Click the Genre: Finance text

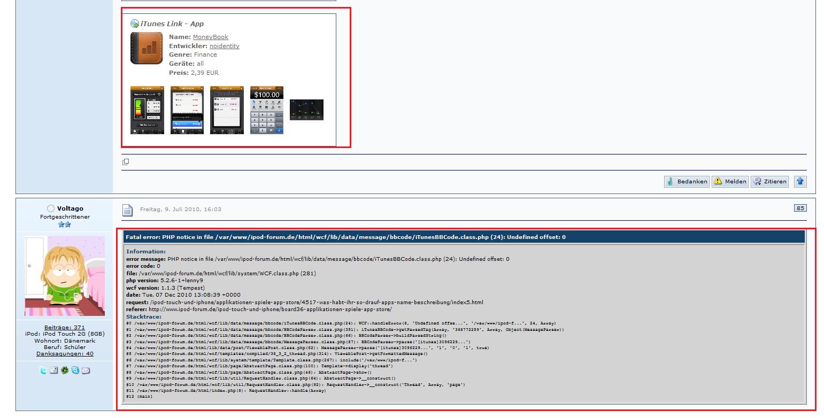pos(193,55)
